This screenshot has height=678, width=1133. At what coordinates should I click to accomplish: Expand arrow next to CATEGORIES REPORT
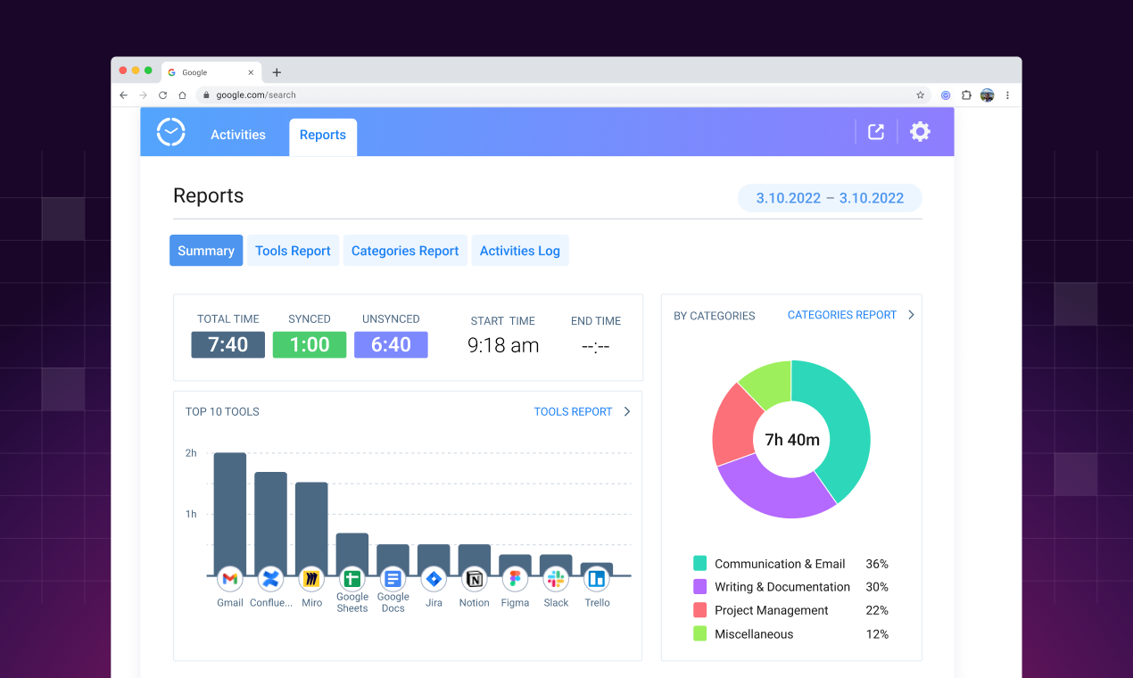coord(911,315)
